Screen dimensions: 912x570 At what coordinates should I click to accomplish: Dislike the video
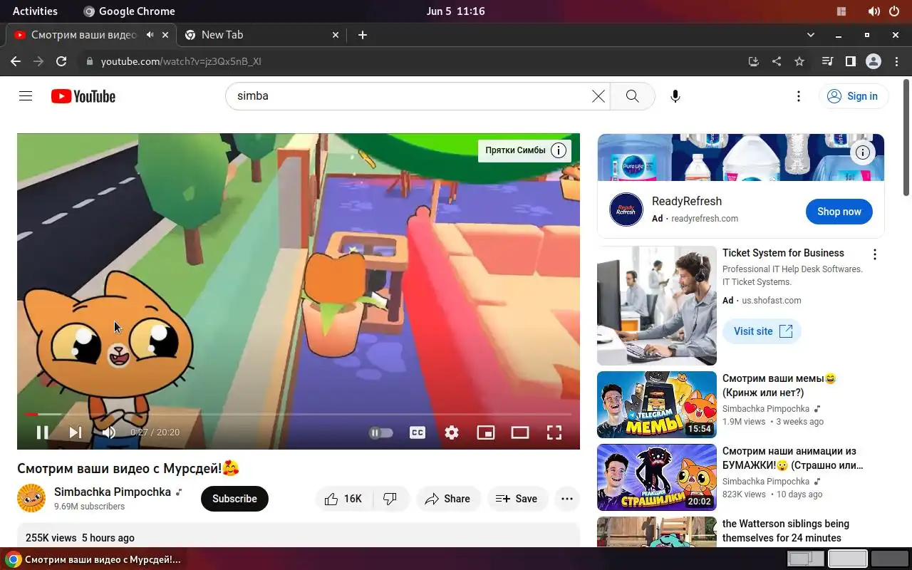(x=390, y=499)
